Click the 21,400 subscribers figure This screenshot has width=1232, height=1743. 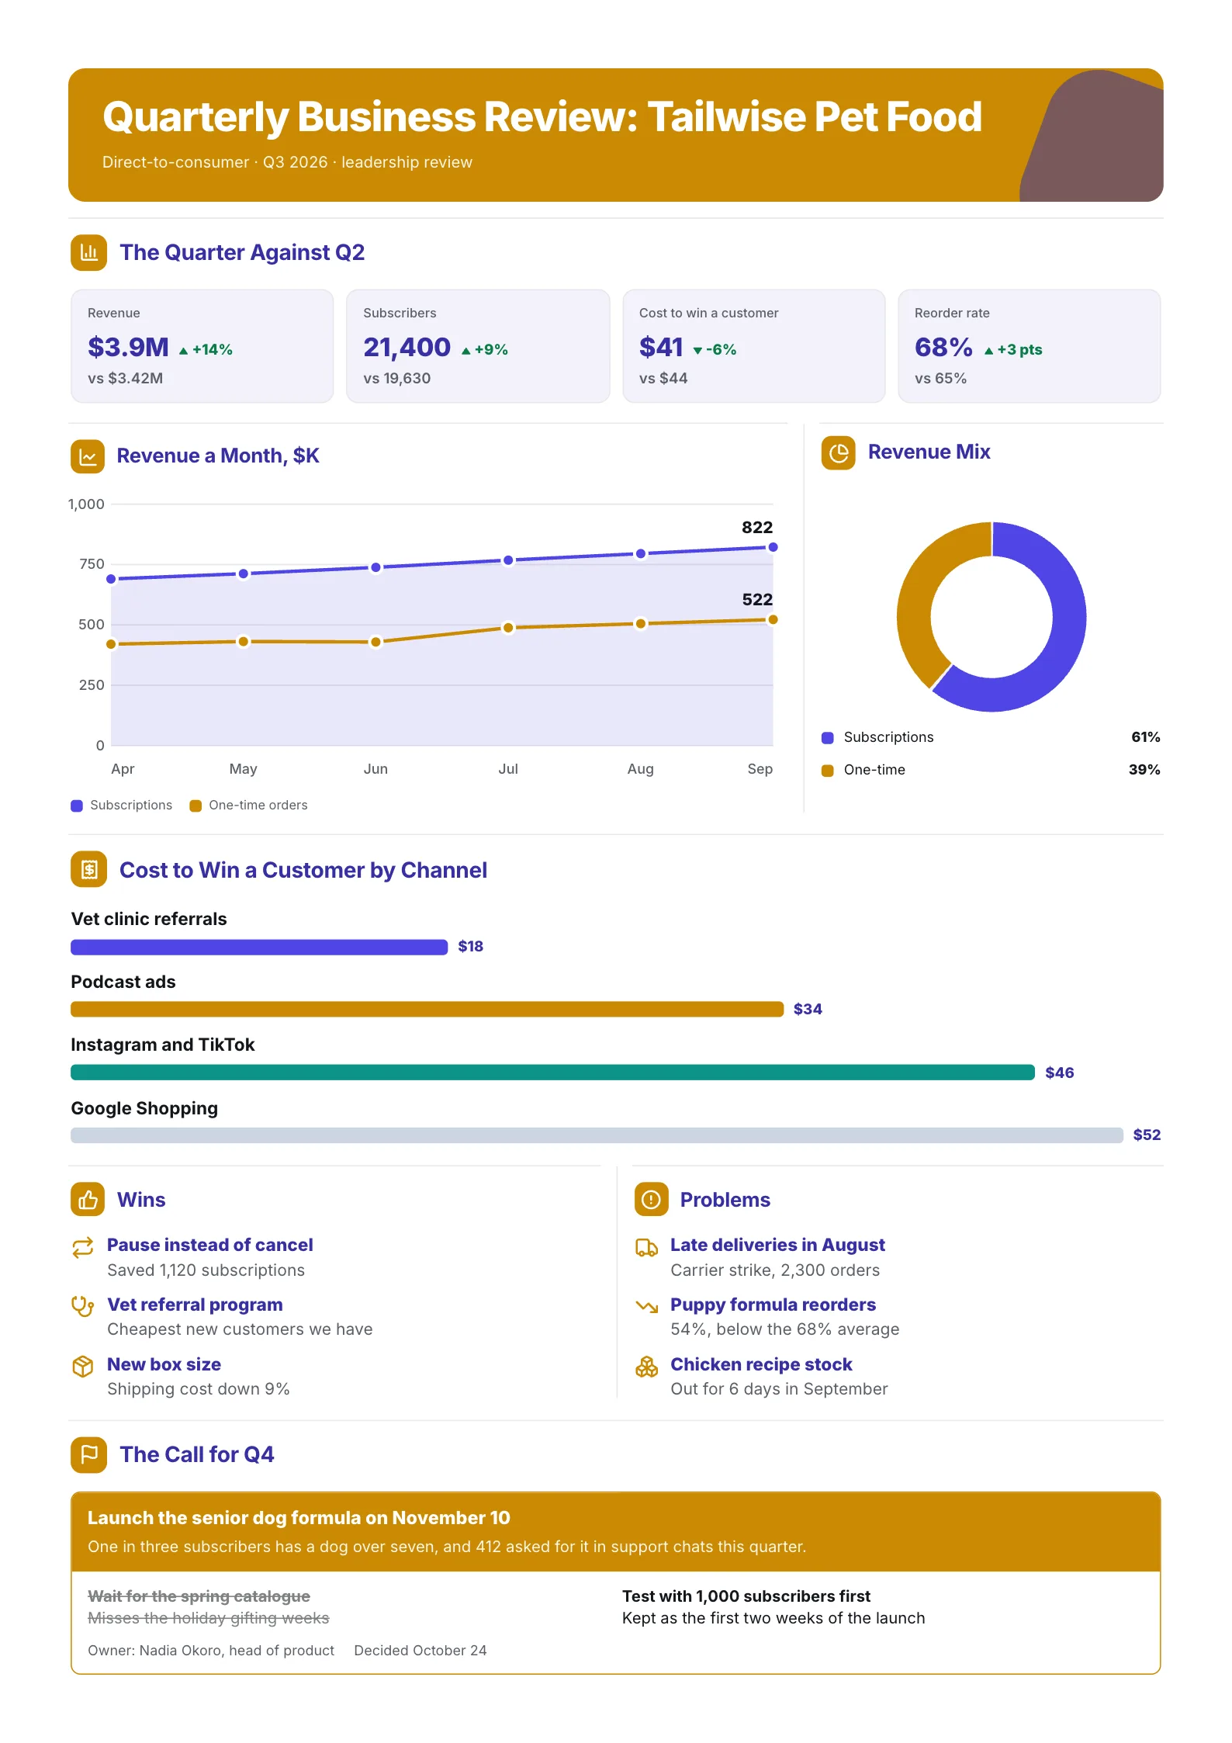point(407,348)
